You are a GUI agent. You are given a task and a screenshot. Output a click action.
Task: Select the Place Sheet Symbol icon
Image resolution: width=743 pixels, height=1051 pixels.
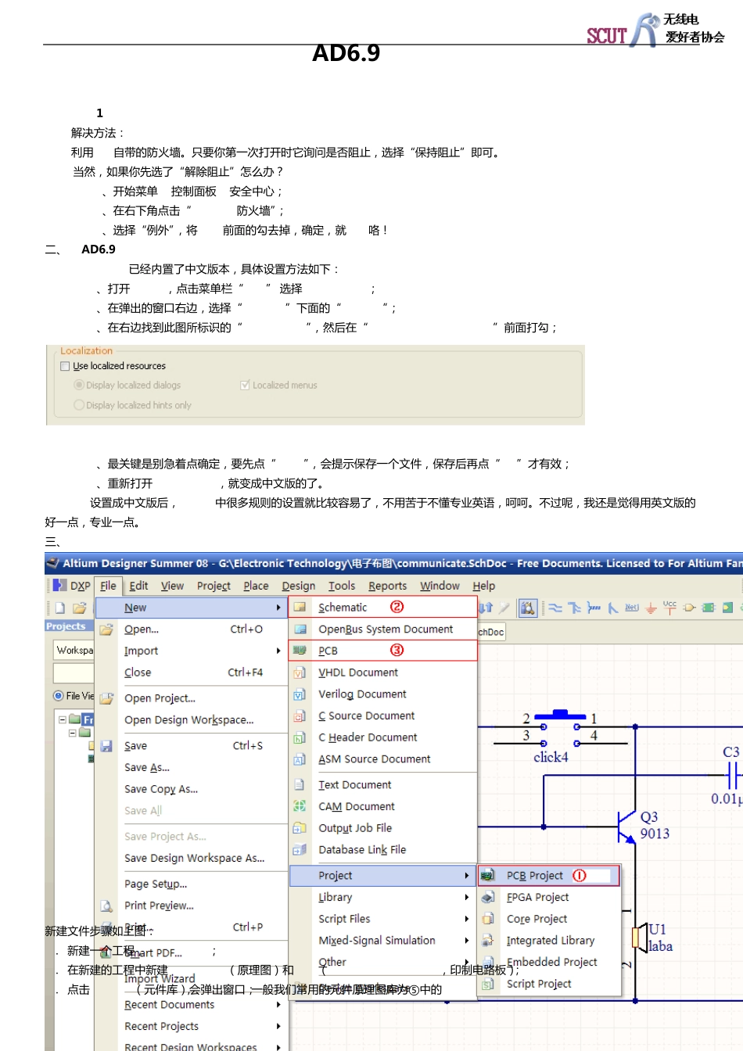coord(709,608)
